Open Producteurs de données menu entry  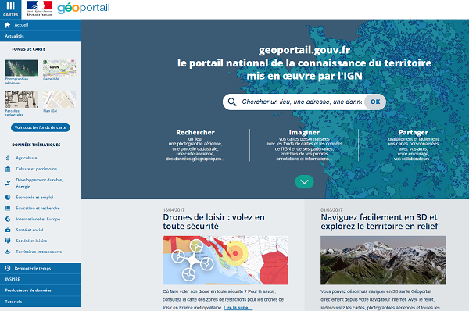(41, 291)
